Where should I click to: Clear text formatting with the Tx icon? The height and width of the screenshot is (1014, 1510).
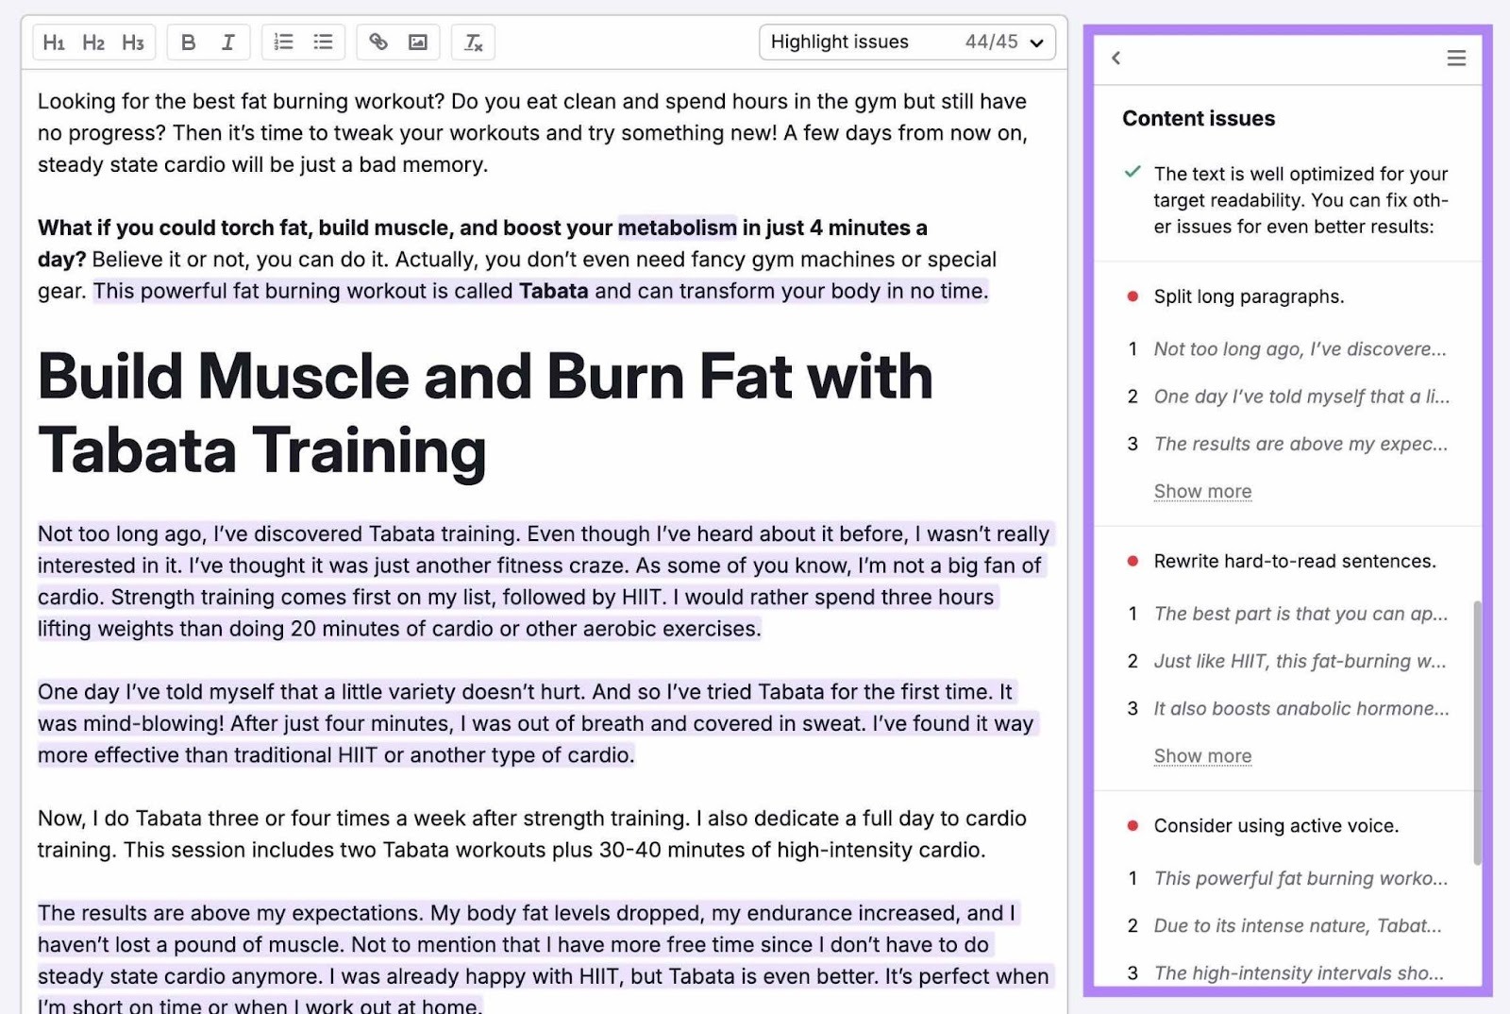point(473,42)
